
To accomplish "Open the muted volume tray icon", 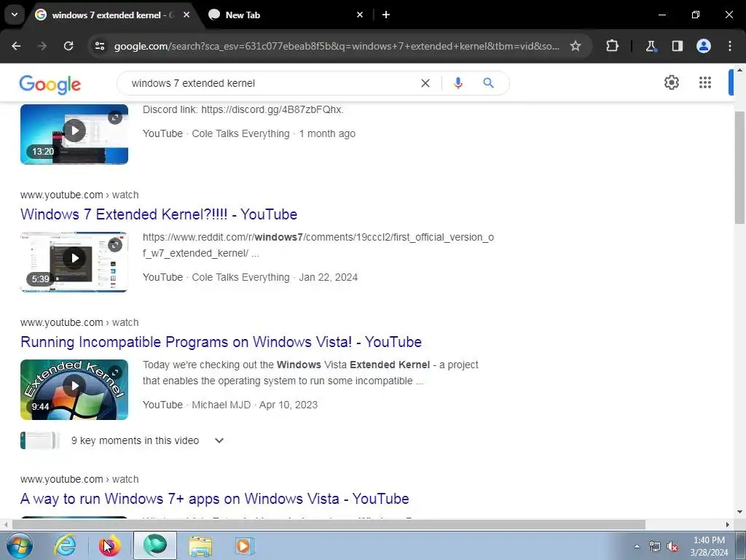I will (672, 547).
